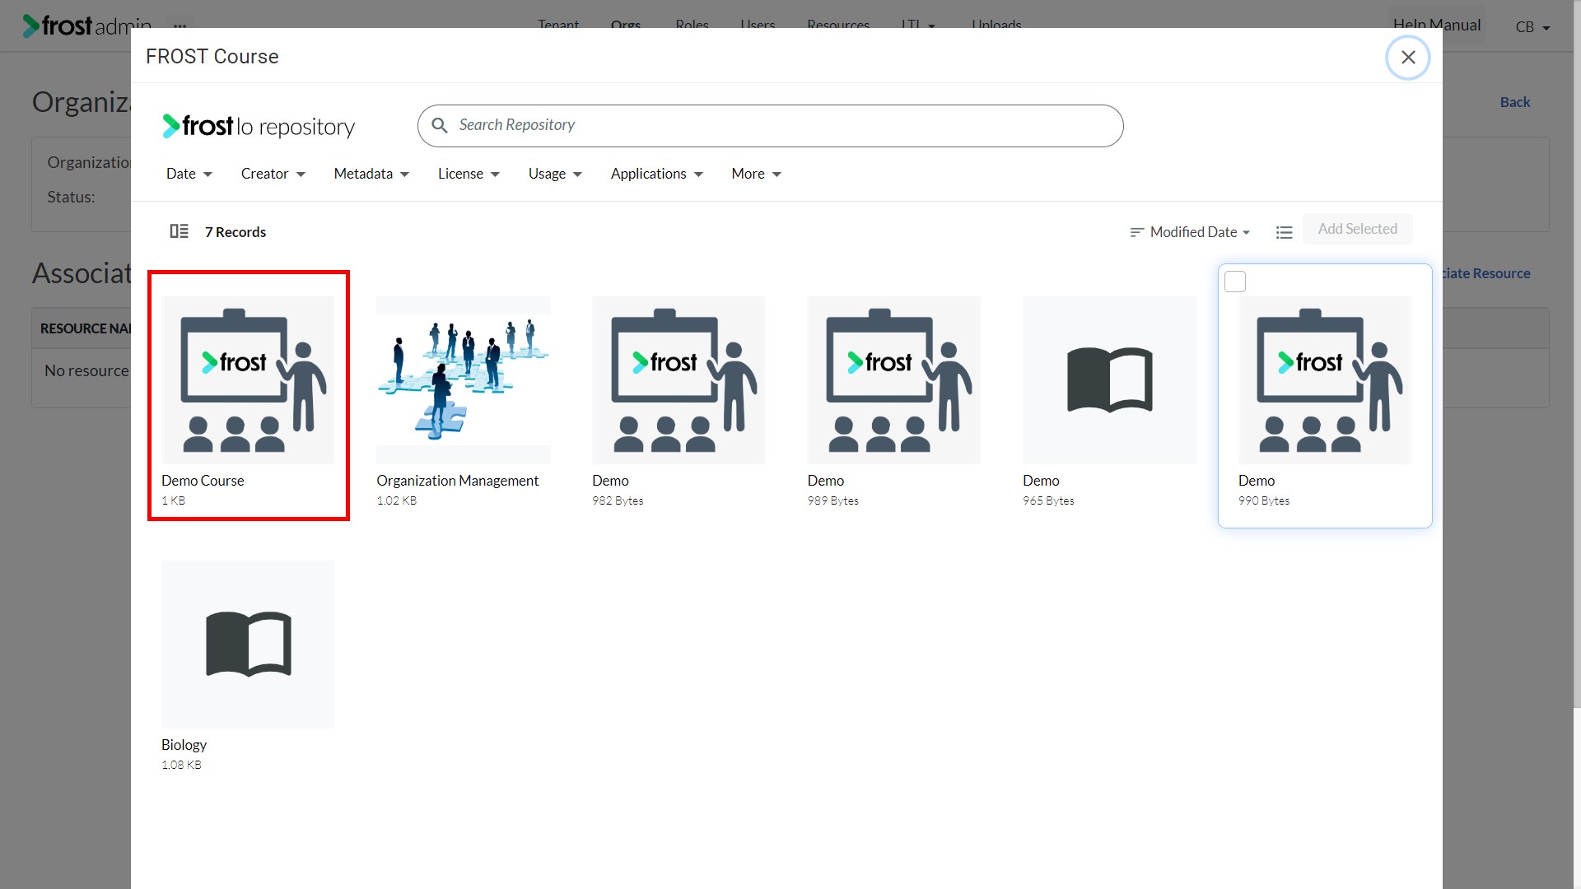
Task: Open the Applications filter dropdown
Action: 657,174
